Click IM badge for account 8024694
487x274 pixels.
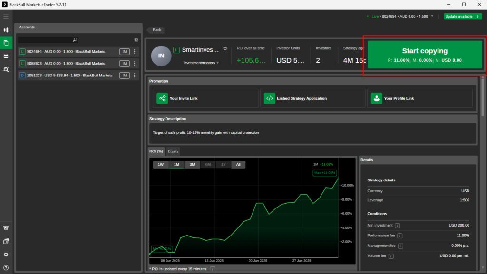point(125,51)
